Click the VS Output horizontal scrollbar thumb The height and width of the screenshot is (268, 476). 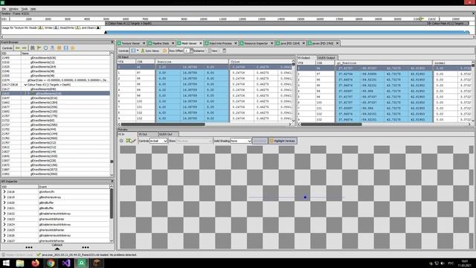pyautogui.click(x=331, y=124)
